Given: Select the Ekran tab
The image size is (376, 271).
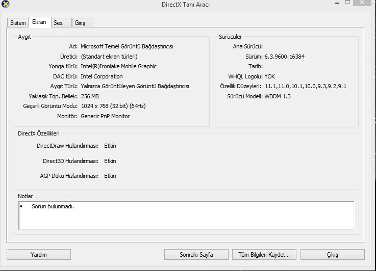Looking at the screenshot, I should pos(39,22).
